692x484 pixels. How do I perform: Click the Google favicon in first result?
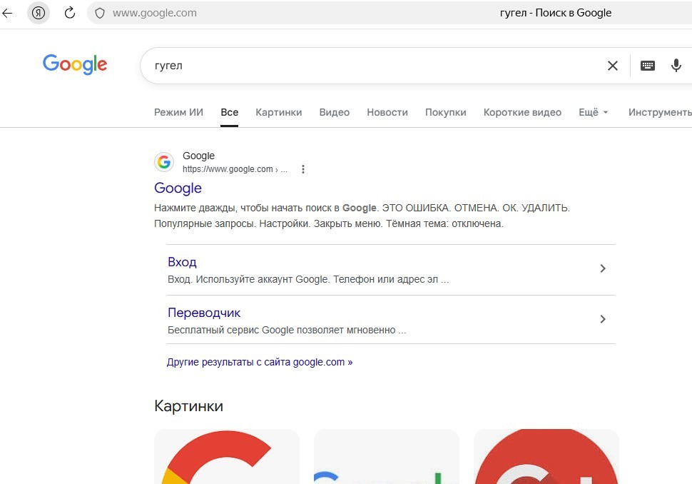[x=164, y=162]
